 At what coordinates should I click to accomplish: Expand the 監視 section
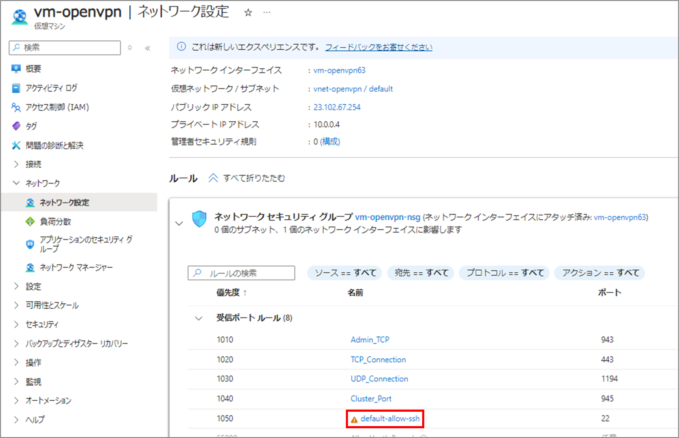point(16,382)
